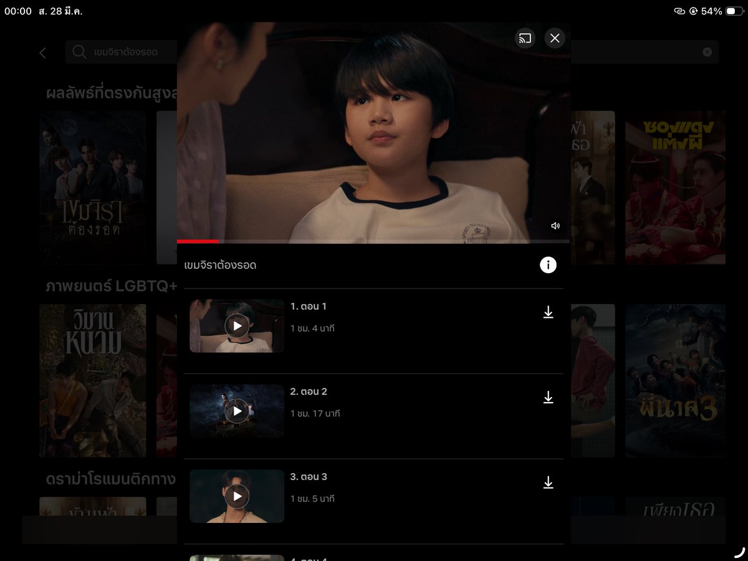The width and height of the screenshot is (748, 561).
Task: Select episode title 2. ตอน 2
Action: pos(309,391)
